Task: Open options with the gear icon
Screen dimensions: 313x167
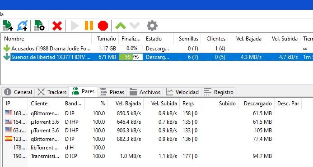Action: click(x=152, y=26)
